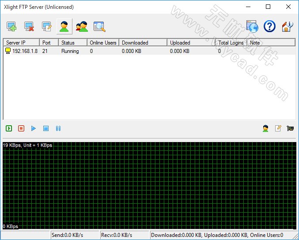Sort by Port column header
The height and width of the screenshot is (240, 299).
coord(49,43)
